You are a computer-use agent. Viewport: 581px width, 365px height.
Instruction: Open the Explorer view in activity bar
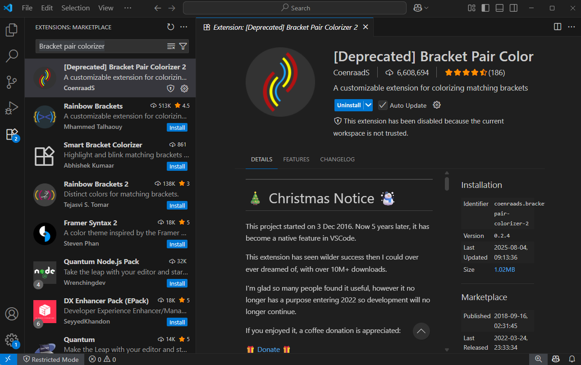coord(12,30)
